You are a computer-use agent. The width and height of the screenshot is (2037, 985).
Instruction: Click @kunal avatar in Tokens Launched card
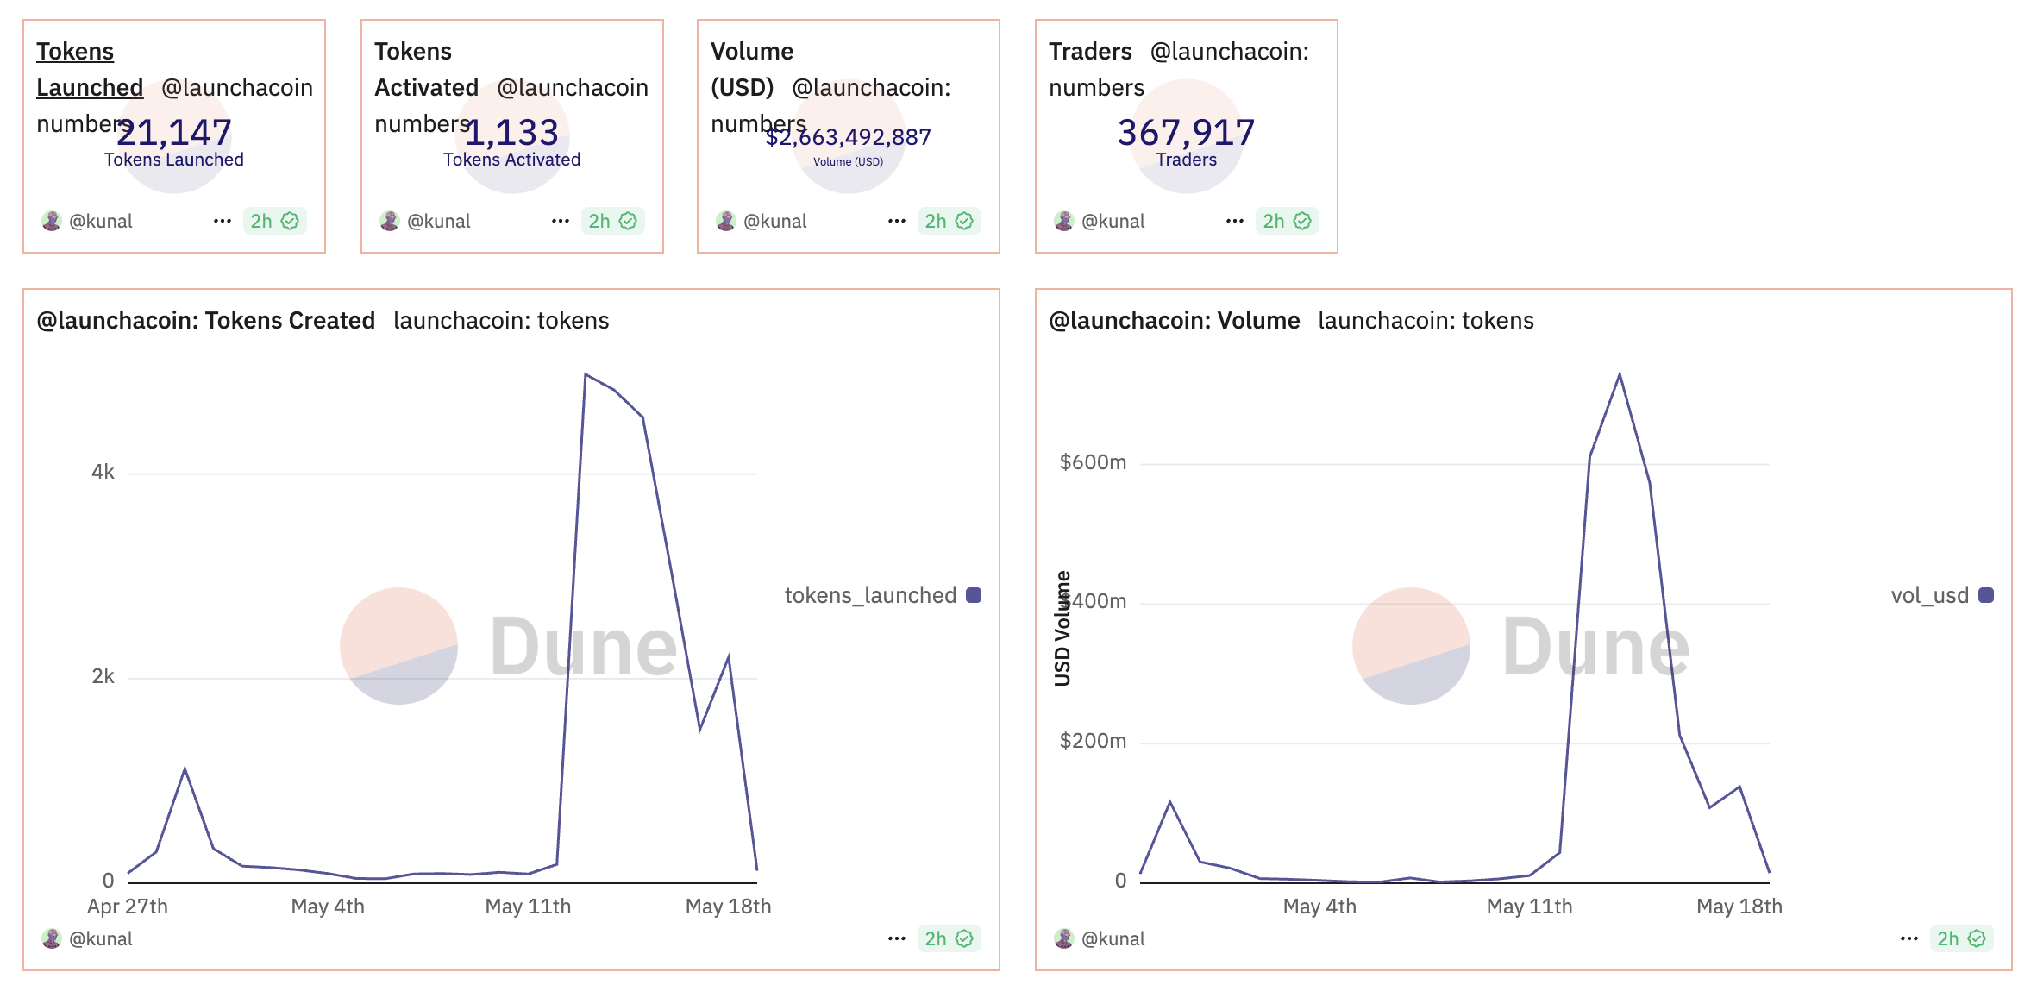(x=52, y=221)
